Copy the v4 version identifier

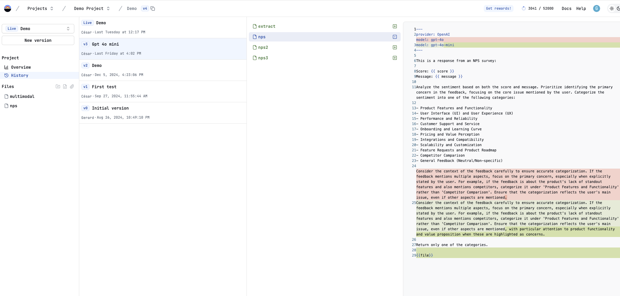click(x=153, y=8)
